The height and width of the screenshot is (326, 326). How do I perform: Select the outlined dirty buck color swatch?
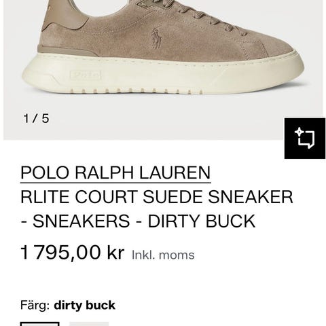click(40, 324)
